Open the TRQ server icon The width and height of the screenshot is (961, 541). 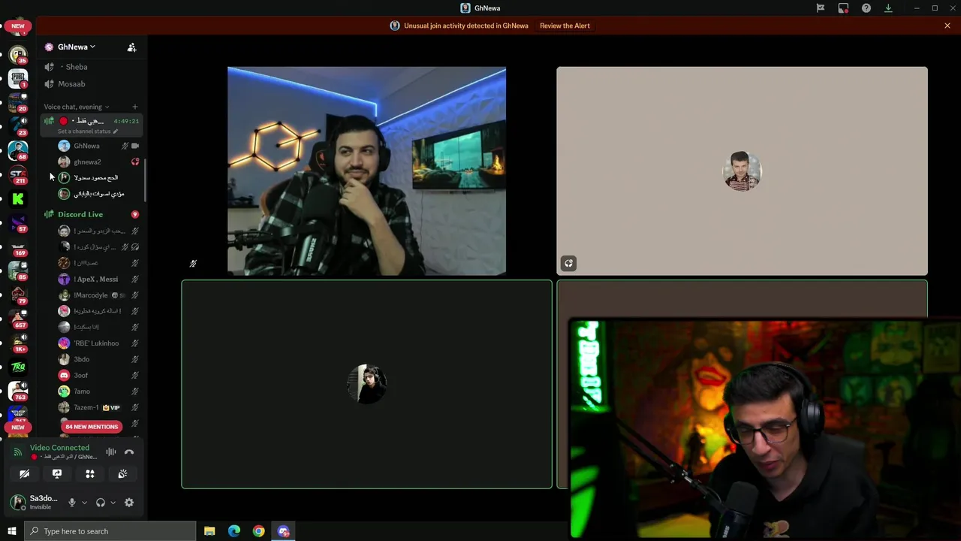tap(18, 367)
